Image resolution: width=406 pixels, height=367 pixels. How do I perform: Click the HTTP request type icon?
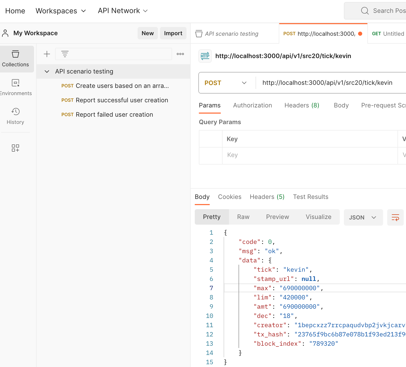[205, 56]
